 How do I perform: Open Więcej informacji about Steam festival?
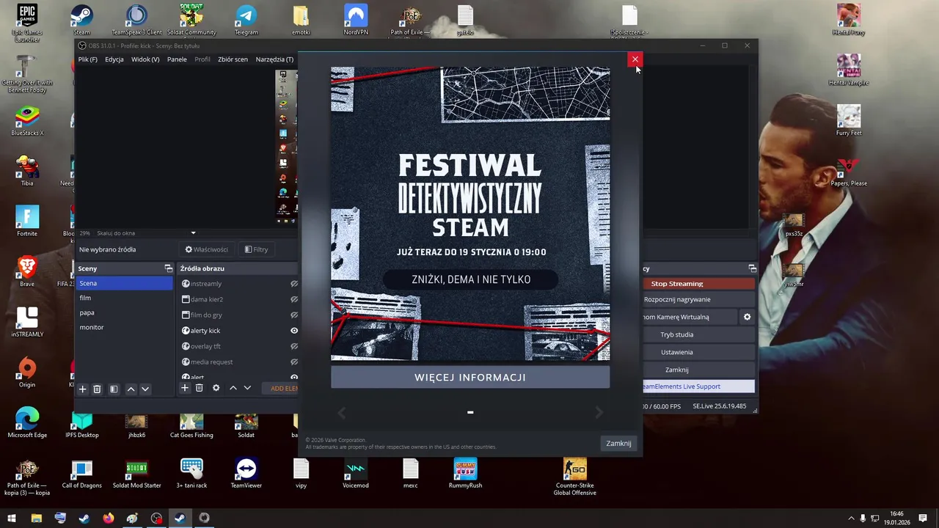pos(470,377)
